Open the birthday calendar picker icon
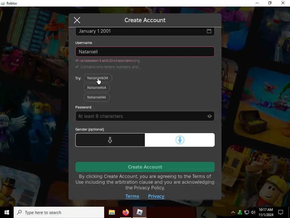 (209, 31)
